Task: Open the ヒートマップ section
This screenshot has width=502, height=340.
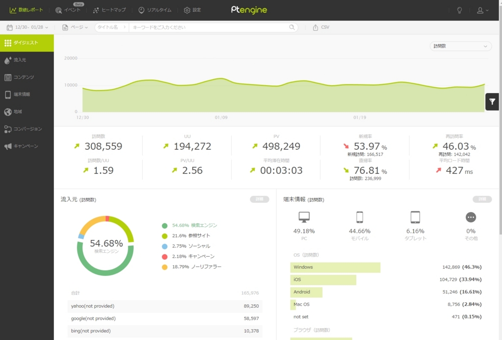Action: [x=109, y=10]
